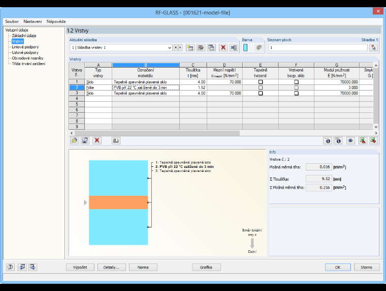Click the eye view mode icon
Image resolution: width=386 pixels, height=291 pixels.
[350, 140]
